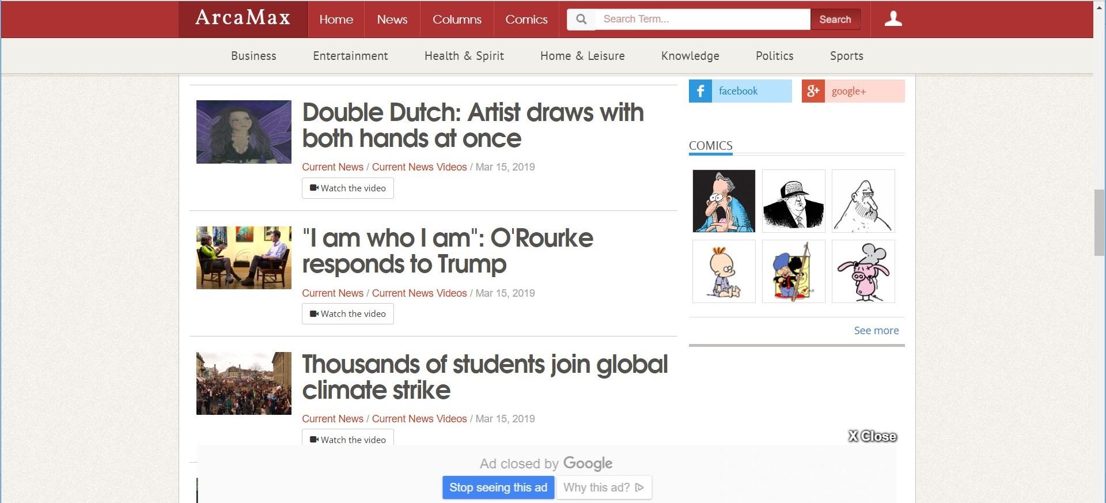
Task: Select the Entertainment category
Action: [x=350, y=56]
